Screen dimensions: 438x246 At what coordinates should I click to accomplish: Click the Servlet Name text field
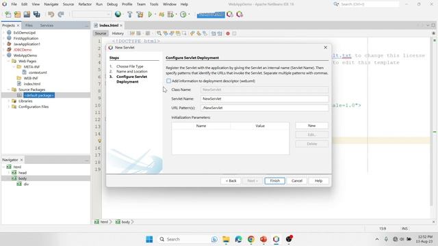tap(265, 98)
